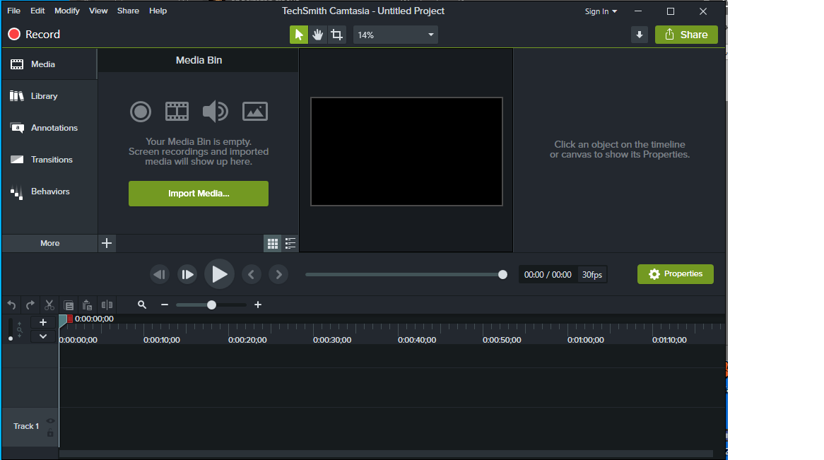Click the timeline zoom slider handle

(211, 305)
